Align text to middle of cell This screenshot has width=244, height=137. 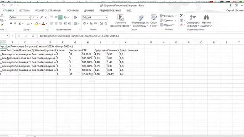click(56, 17)
